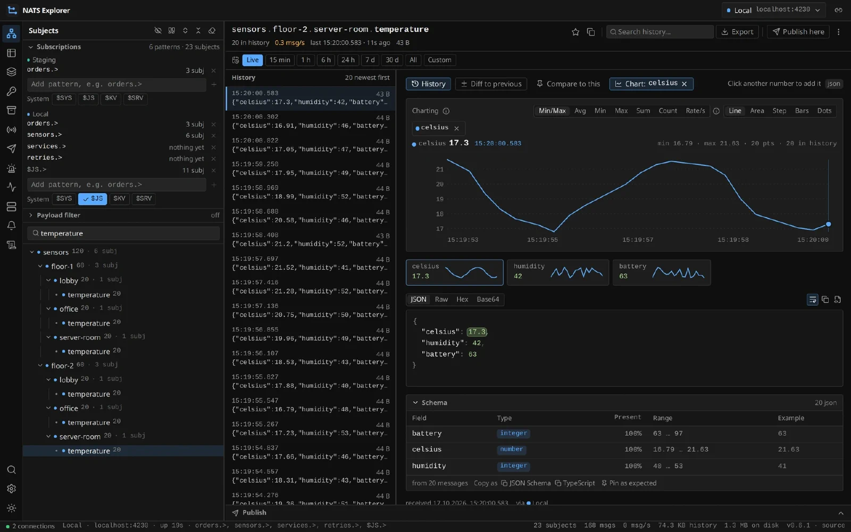Collapse all subjects using the inward-arrows icon

point(198,30)
